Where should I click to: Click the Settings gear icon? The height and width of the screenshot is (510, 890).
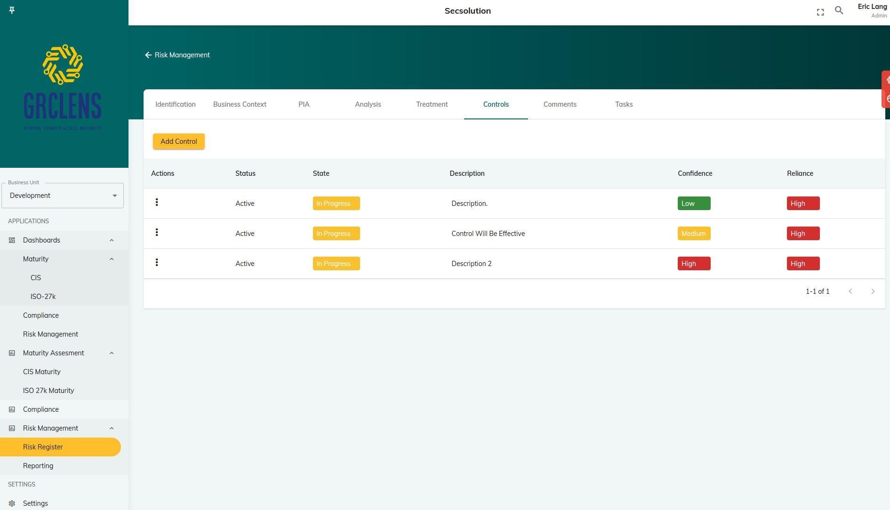point(12,503)
